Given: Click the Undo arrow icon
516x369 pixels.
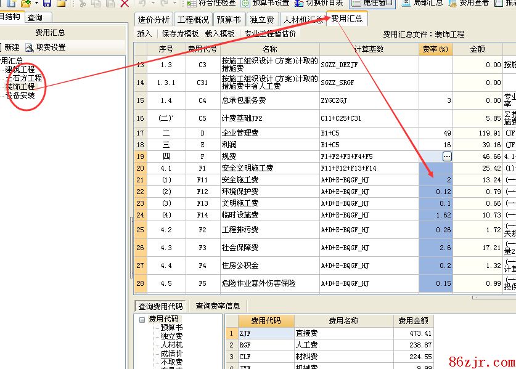Looking at the screenshot, I should [x=143, y=3].
